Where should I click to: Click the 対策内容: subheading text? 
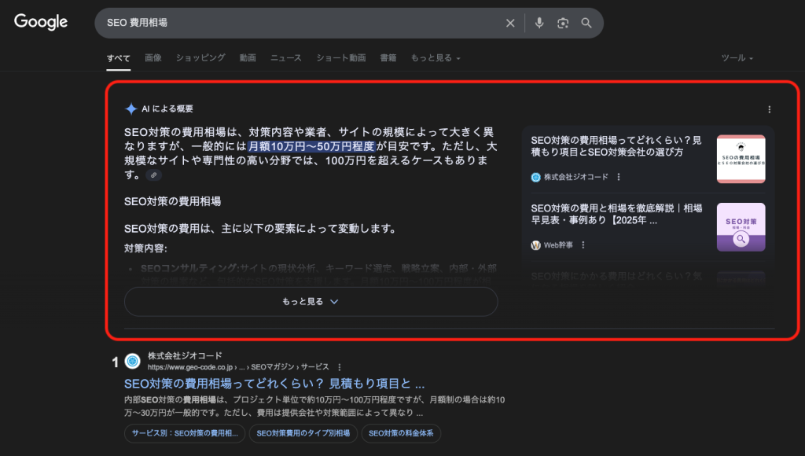pyautogui.click(x=145, y=248)
